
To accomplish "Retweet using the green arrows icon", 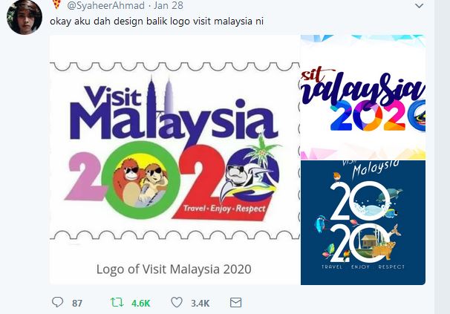I will [117, 302].
